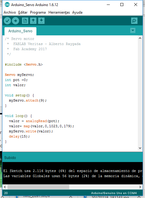The image size is (145, 198).
Task: Click the 'Subido' status message
Action: pos(10,158)
